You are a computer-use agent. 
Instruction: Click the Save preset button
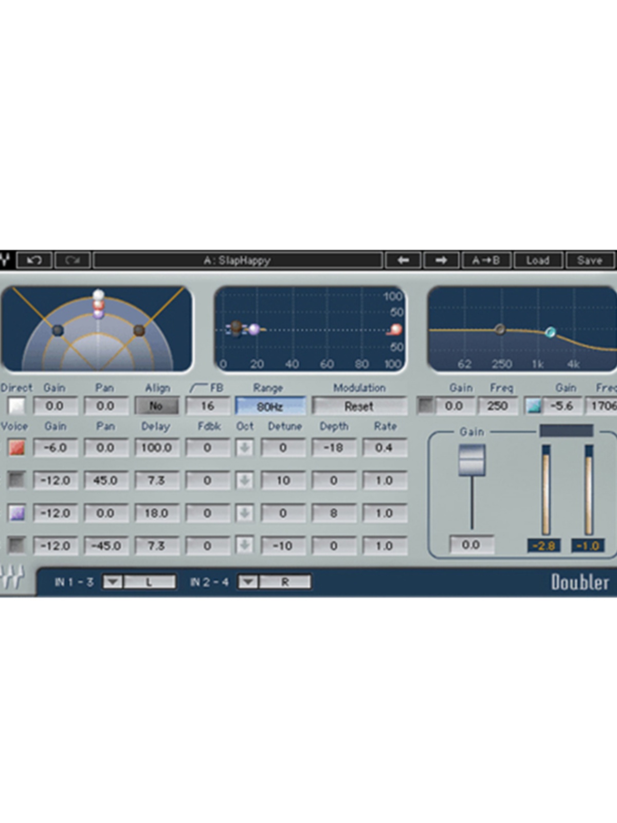(x=590, y=260)
